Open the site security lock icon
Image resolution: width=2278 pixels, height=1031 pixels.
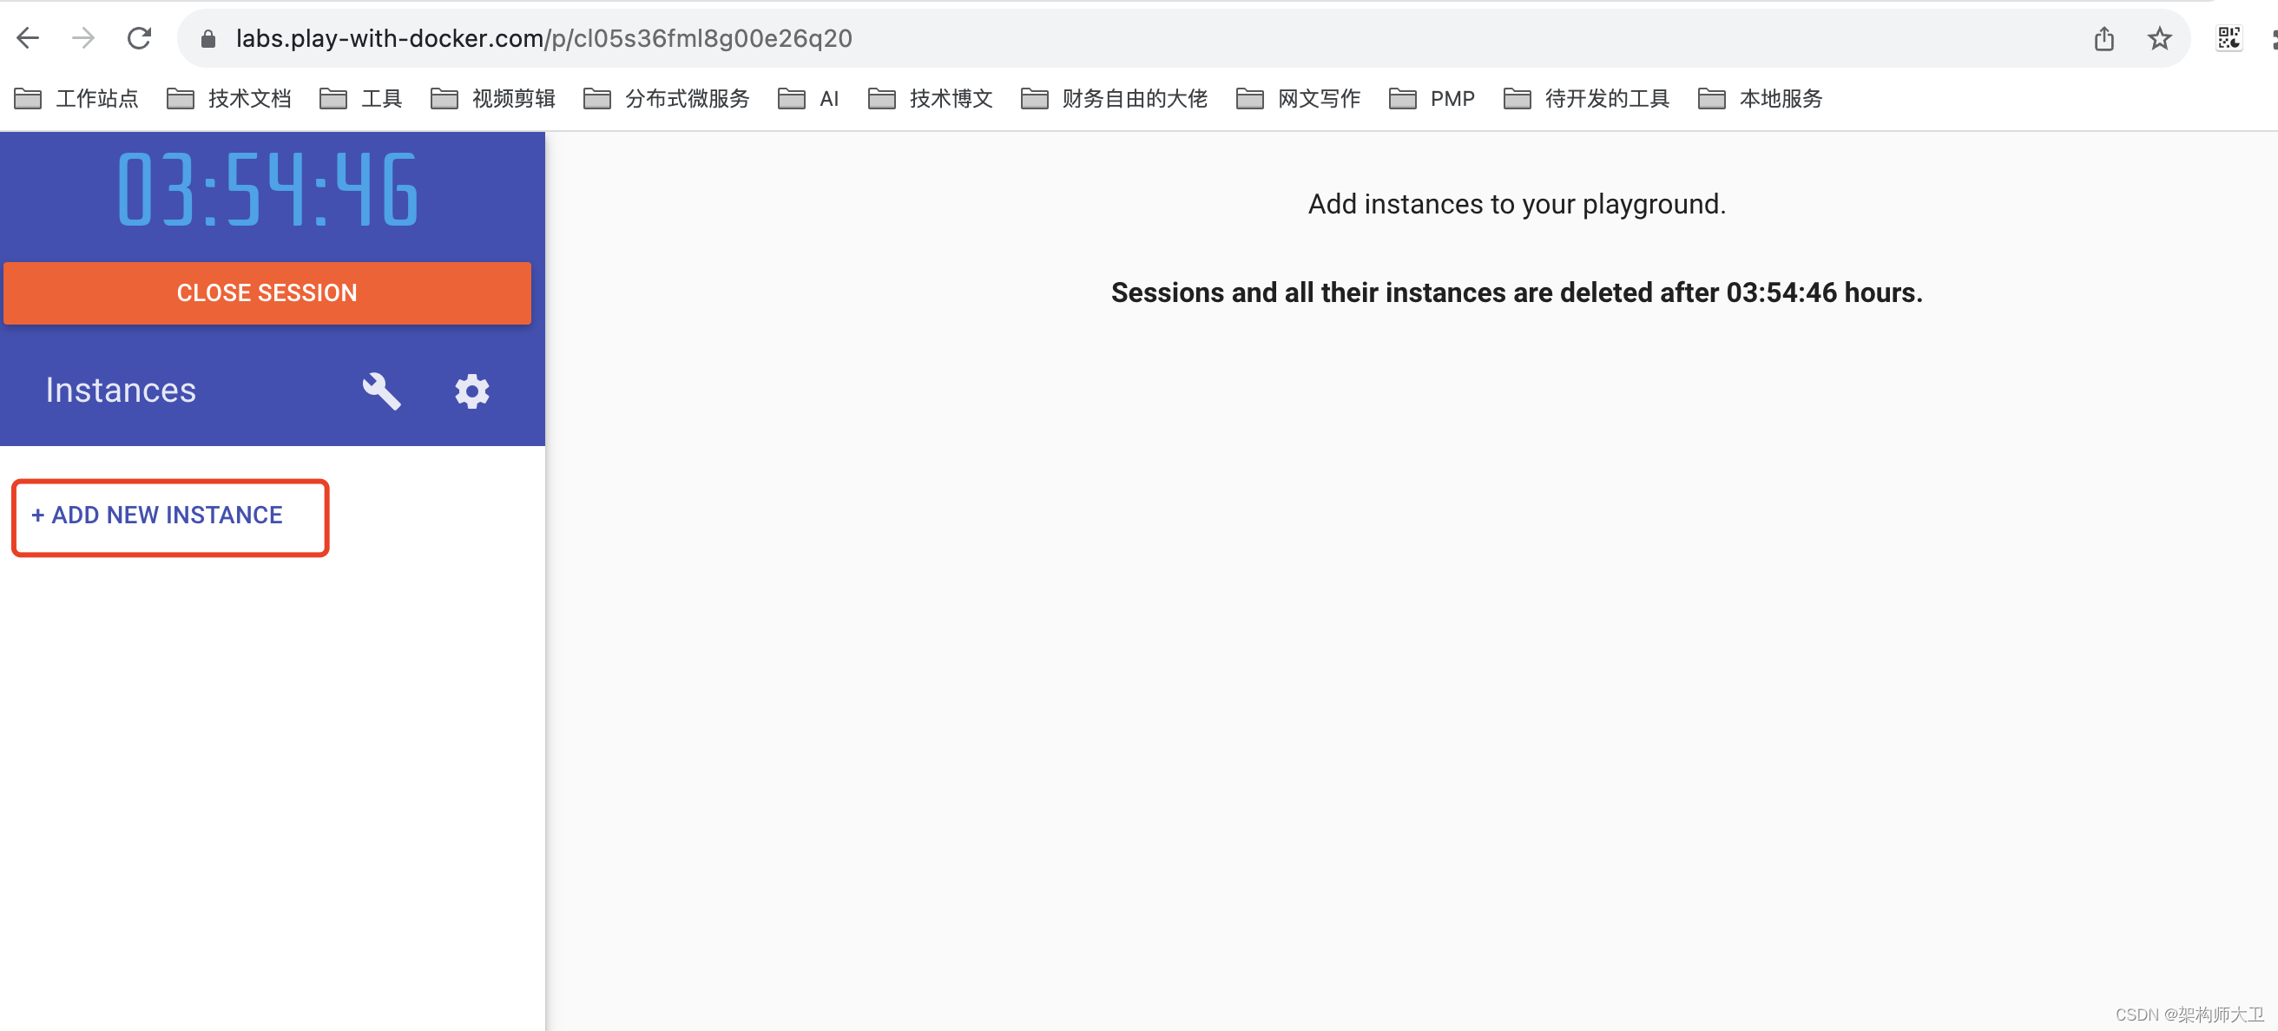pos(207,37)
